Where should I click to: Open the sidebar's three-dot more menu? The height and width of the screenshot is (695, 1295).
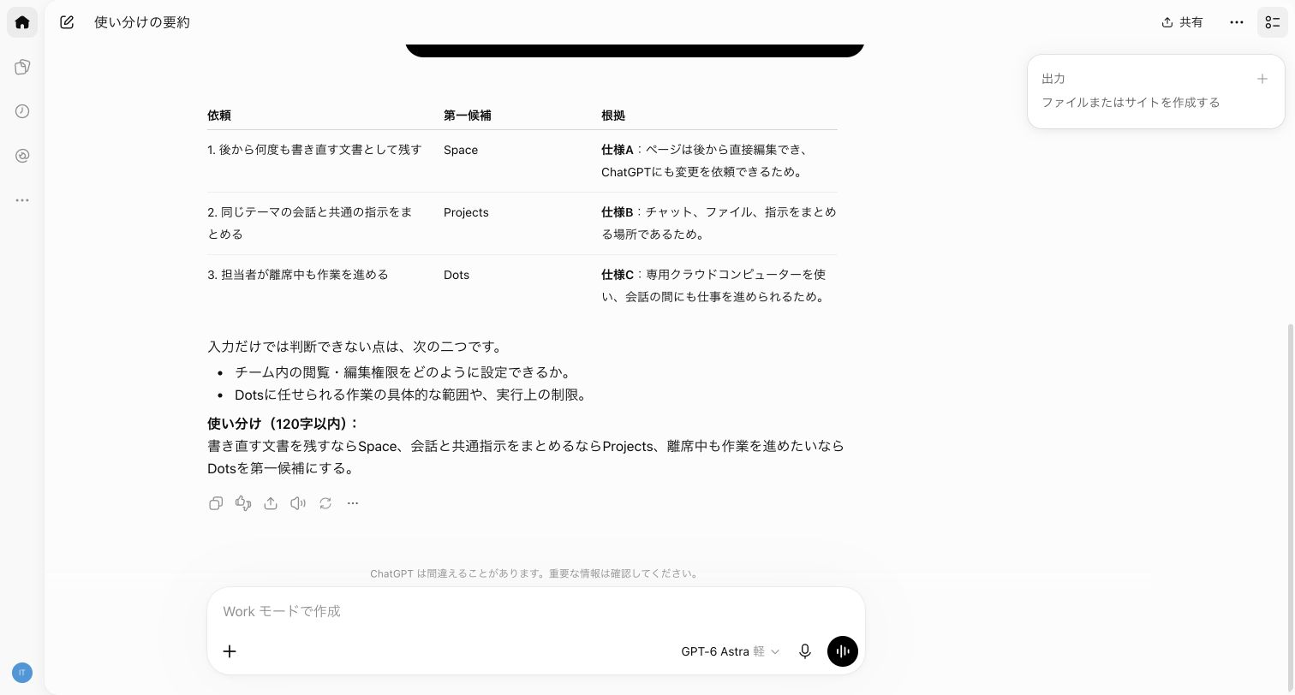coord(22,200)
